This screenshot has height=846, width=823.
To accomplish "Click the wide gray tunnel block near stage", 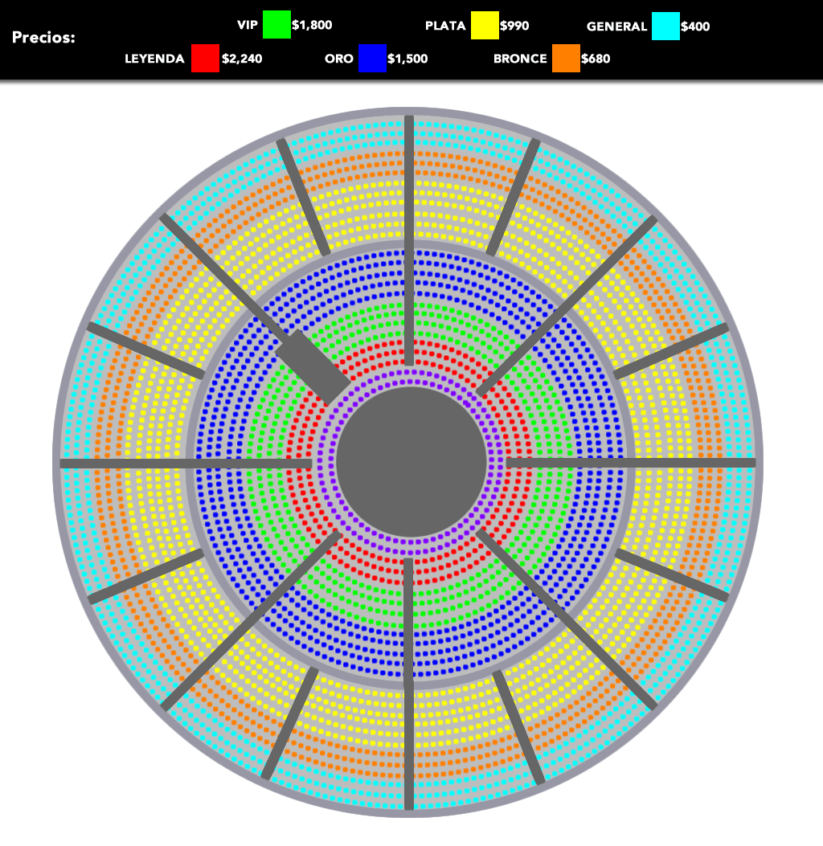I will (313, 366).
